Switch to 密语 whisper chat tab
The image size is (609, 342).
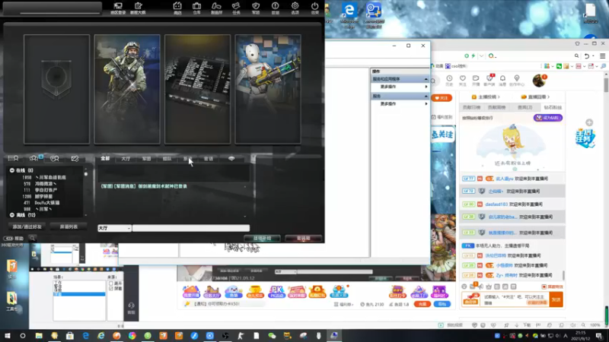(x=208, y=159)
